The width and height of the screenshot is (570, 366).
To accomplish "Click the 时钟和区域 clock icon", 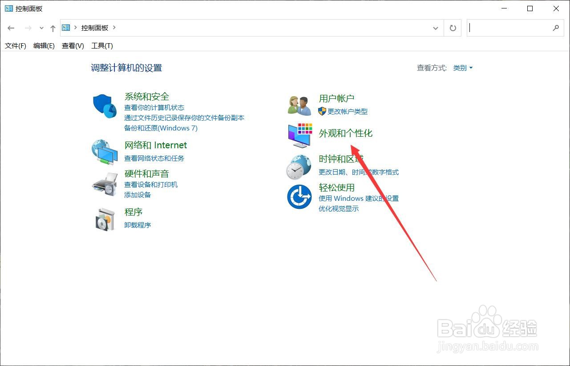I will click(x=299, y=167).
